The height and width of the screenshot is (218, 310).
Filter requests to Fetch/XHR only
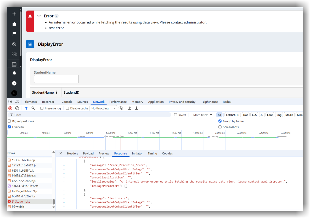(232, 115)
